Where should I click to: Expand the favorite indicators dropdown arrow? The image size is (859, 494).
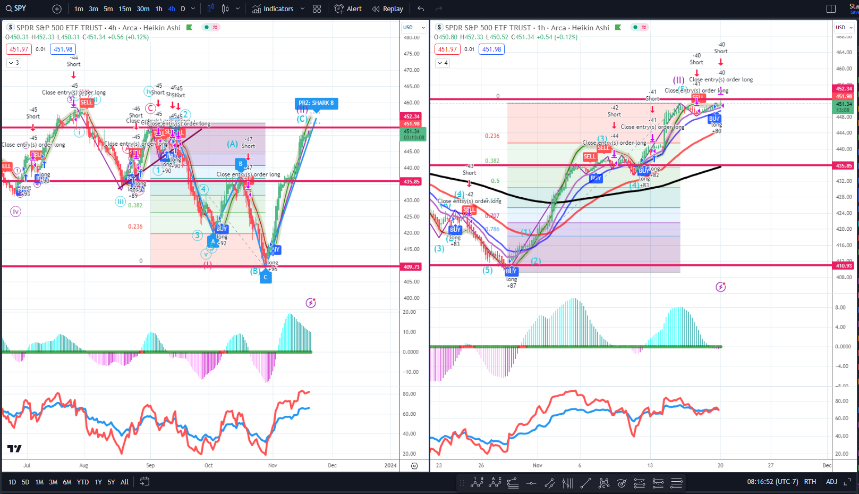pos(303,9)
